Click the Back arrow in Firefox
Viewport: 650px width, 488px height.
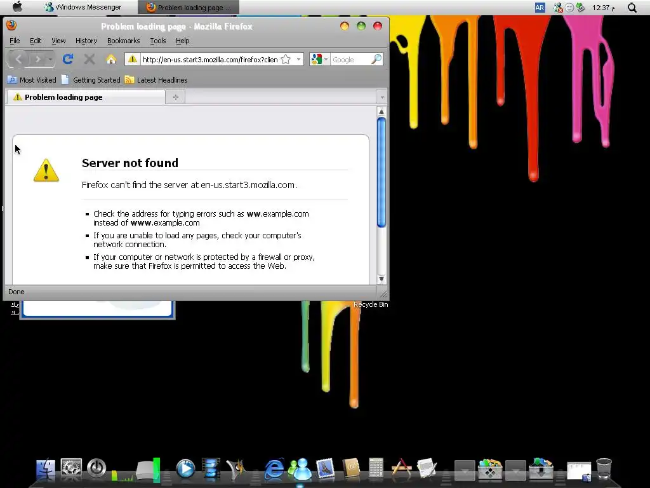click(18, 59)
